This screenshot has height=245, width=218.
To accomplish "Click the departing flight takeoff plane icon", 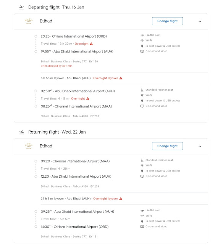I will (21, 7).
